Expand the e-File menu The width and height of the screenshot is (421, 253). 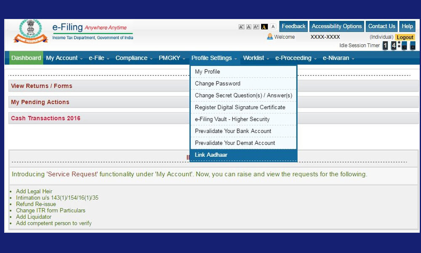coord(99,58)
